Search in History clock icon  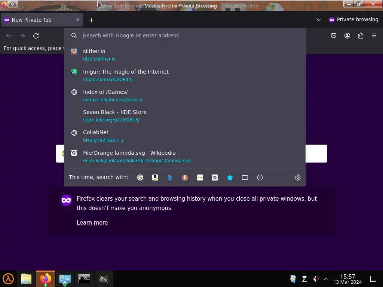point(260,178)
